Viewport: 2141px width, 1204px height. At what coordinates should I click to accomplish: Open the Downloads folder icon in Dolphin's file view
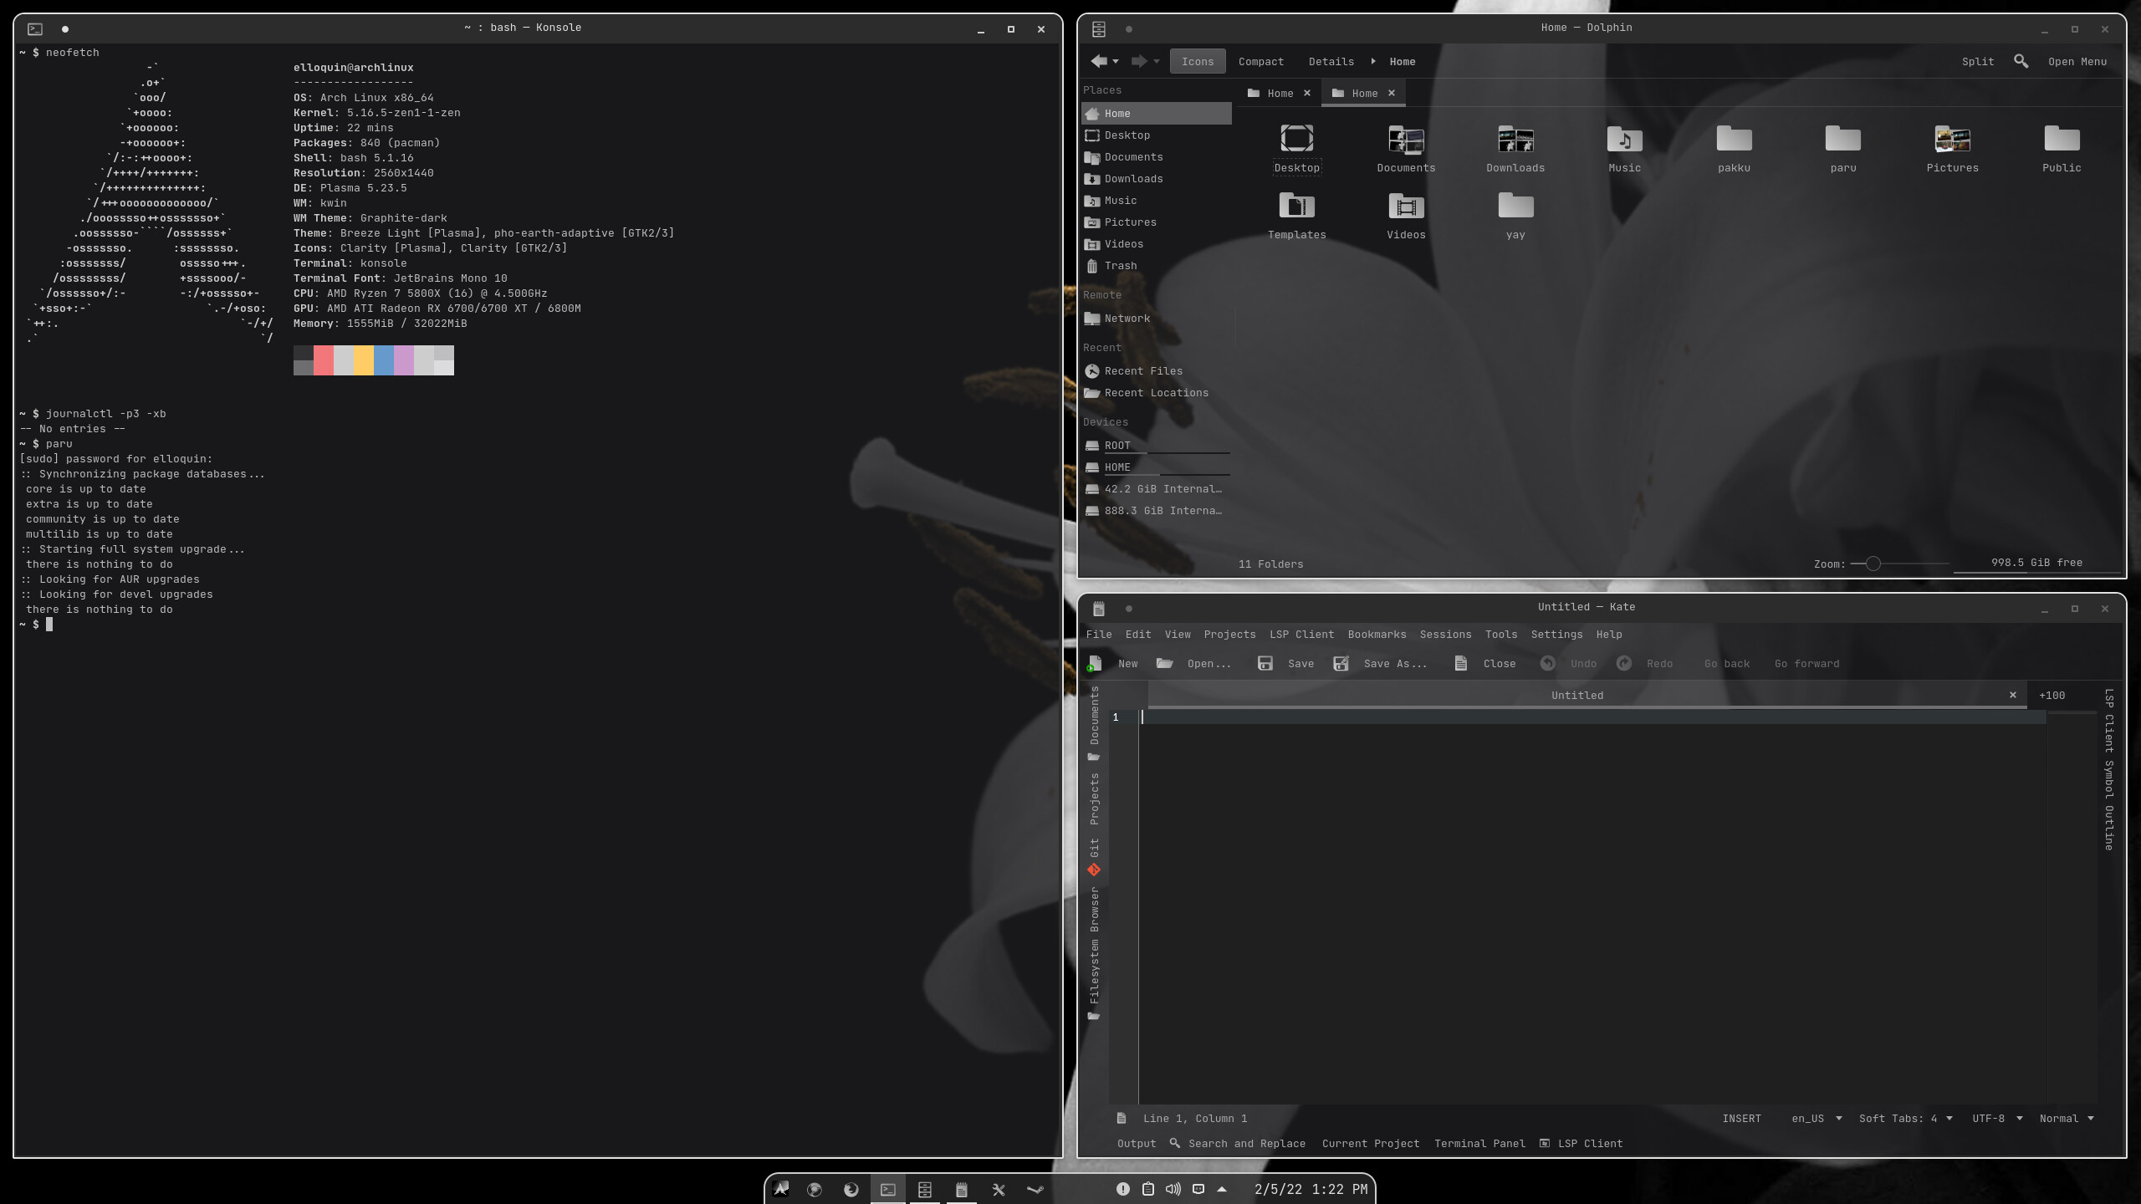click(1515, 139)
